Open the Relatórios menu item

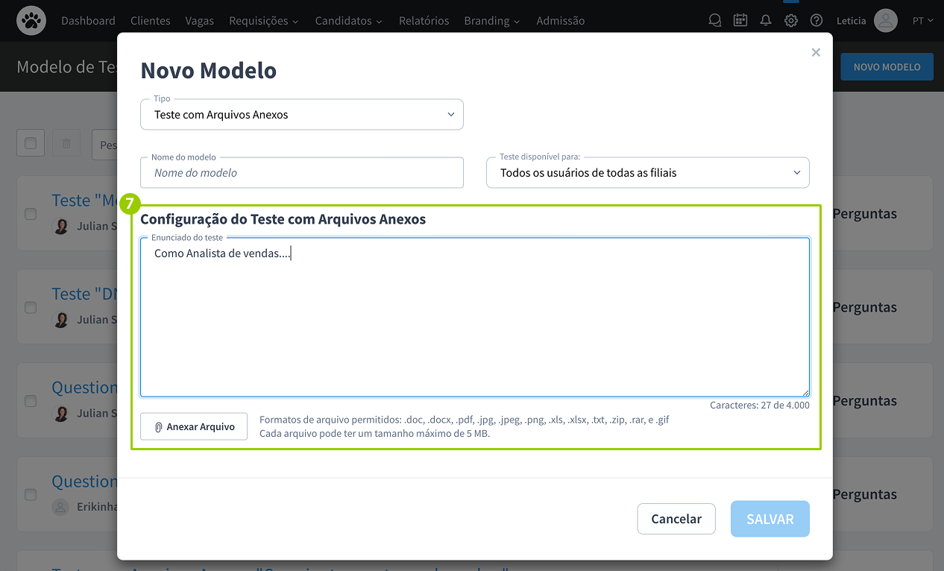424,21
